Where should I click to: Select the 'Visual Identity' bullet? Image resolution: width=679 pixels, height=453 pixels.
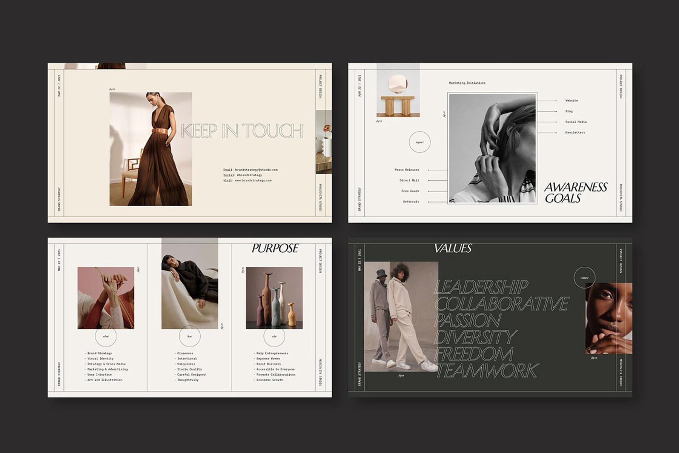(x=99, y=359)
